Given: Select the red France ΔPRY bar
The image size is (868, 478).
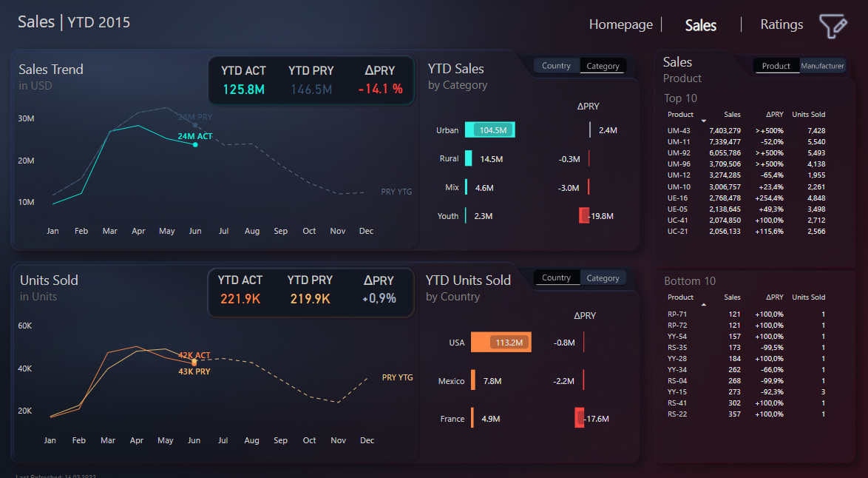Looking at the screenshot, I should (x=579, y=419).
